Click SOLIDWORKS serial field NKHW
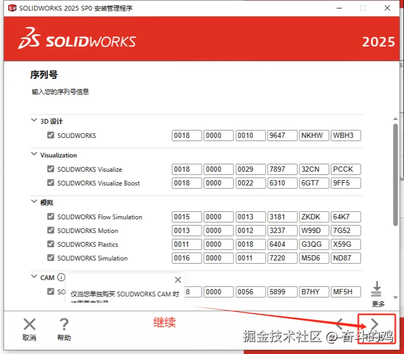This screenshot has height=354, width=404. [x=314, y=135]
